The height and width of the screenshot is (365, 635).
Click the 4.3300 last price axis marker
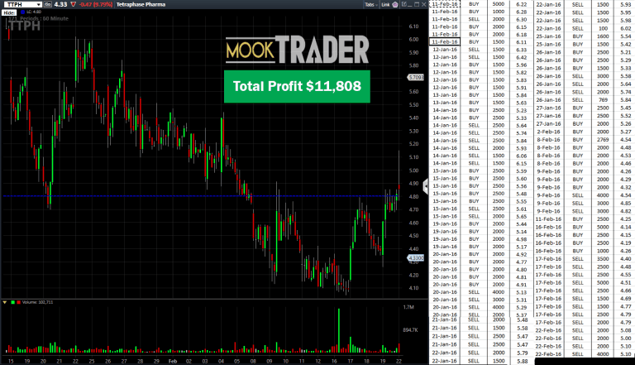tap(416, 257)
